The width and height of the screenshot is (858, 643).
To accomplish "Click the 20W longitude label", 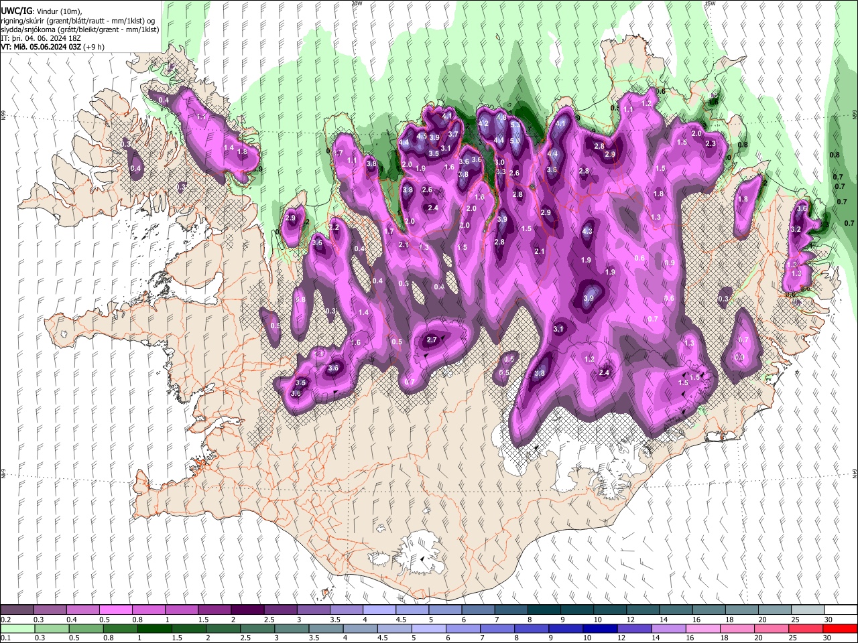I will [357, 3].
